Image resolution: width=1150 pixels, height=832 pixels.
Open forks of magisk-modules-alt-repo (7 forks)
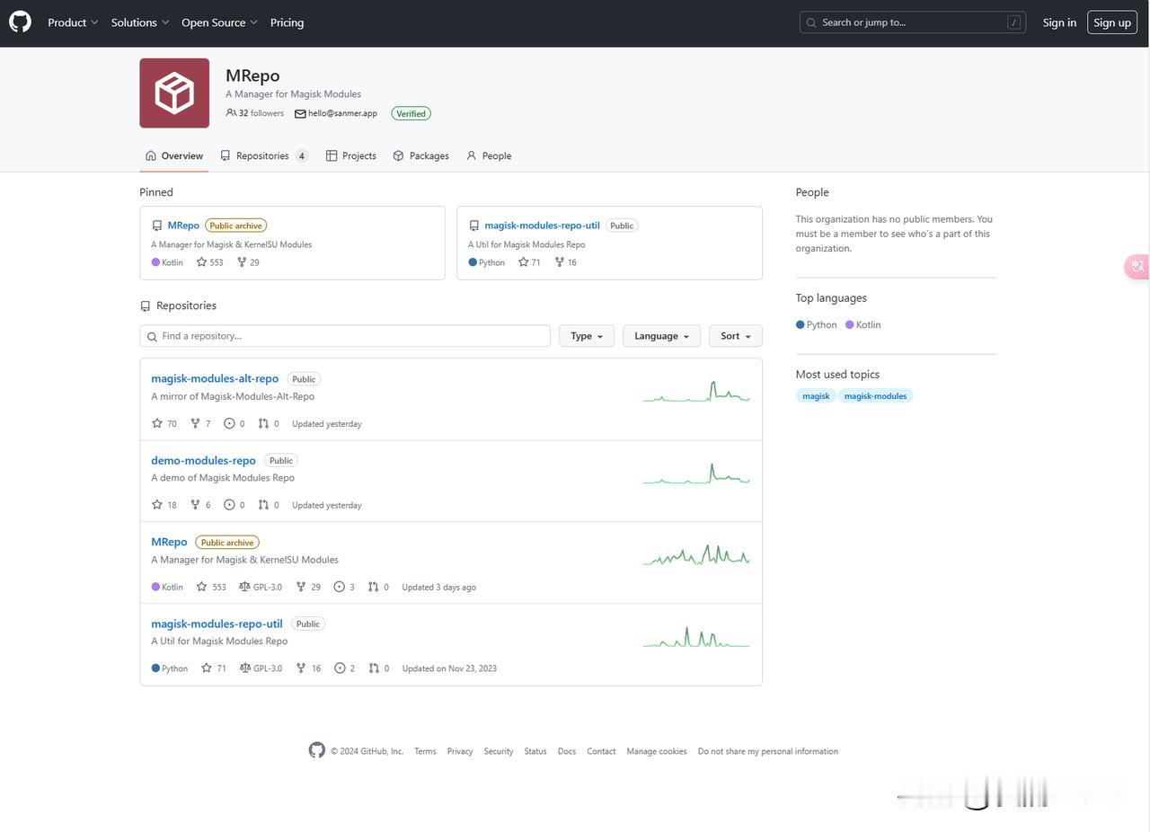tap(200, 423)
